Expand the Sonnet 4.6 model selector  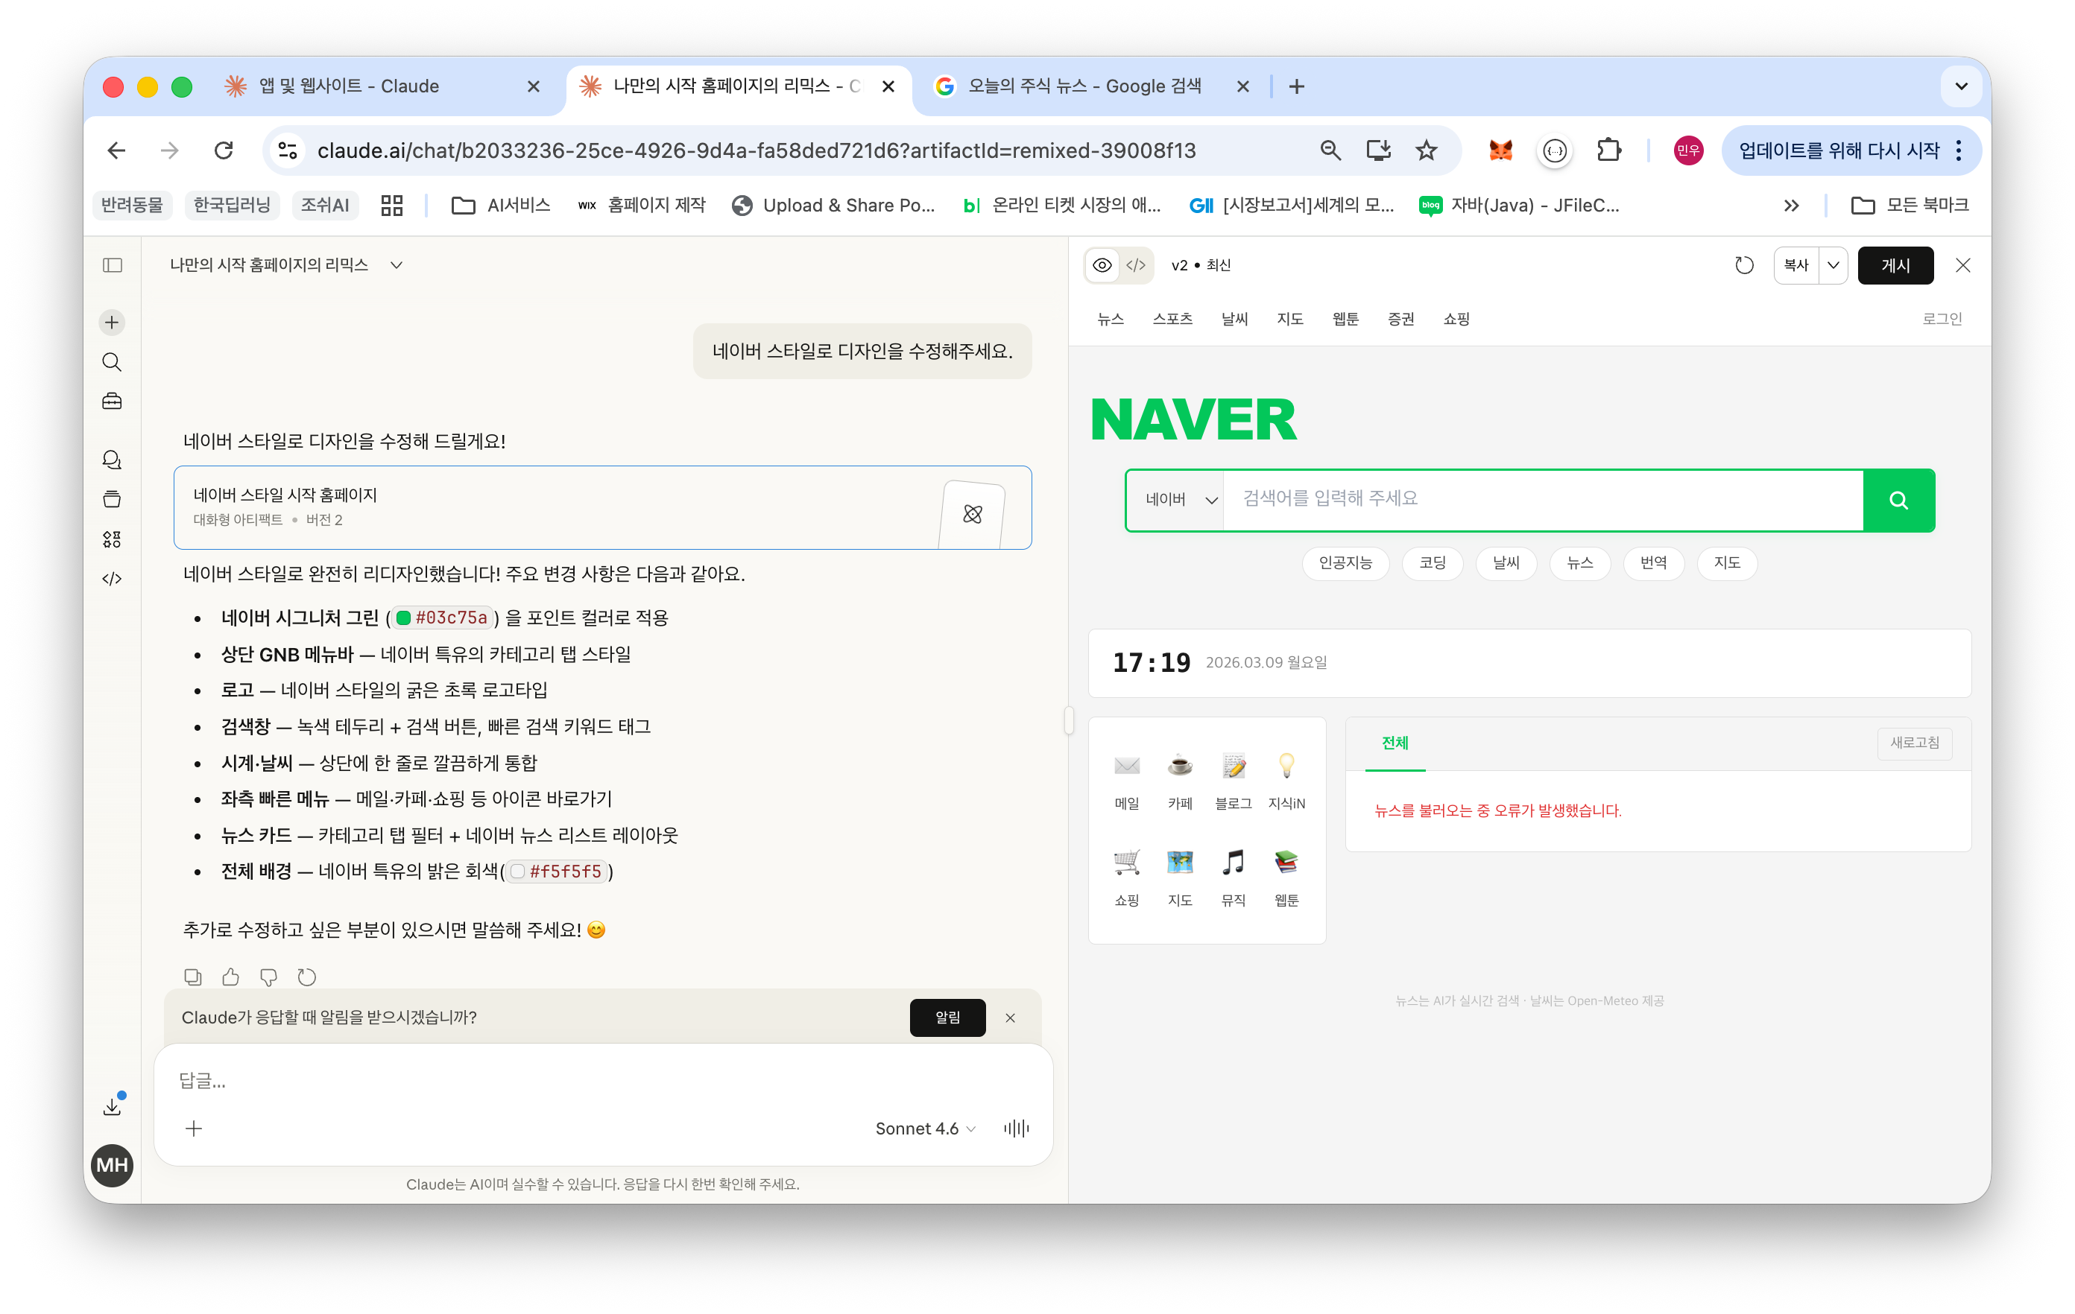(x=925, y=1128)
